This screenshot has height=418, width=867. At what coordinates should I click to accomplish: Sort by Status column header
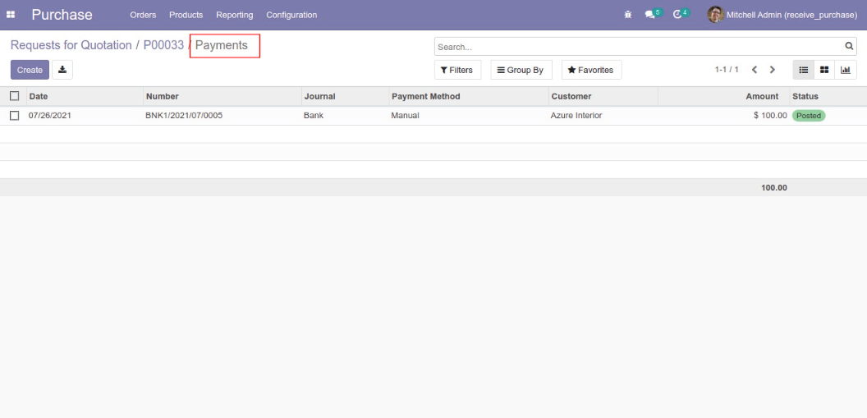point(828,96)
